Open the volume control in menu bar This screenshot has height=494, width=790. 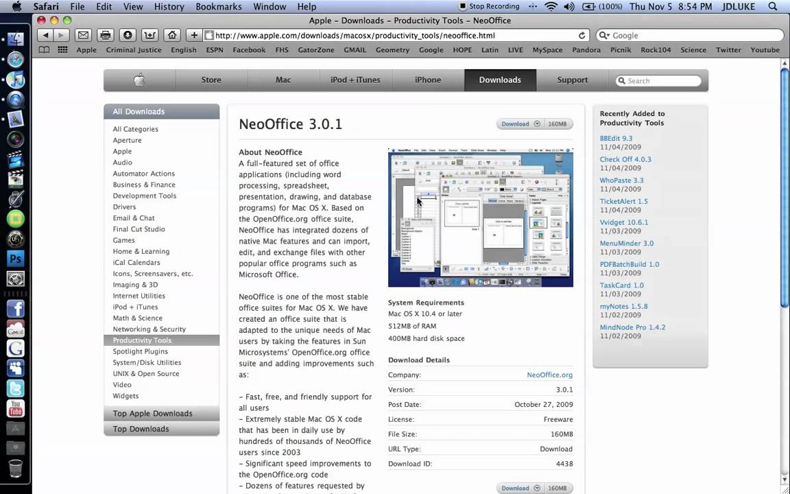pyautogui.click(x=568, y=7)
